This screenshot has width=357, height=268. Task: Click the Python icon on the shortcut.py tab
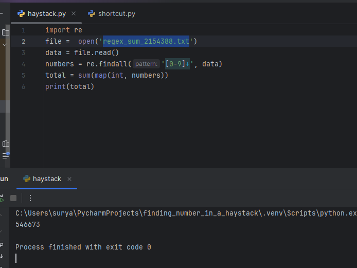92,14
